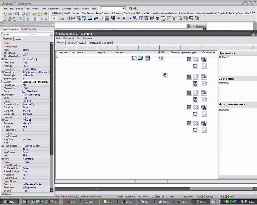Pick the SpeedButton lightning component
The image size is (257, 205).
click(68, 18)
